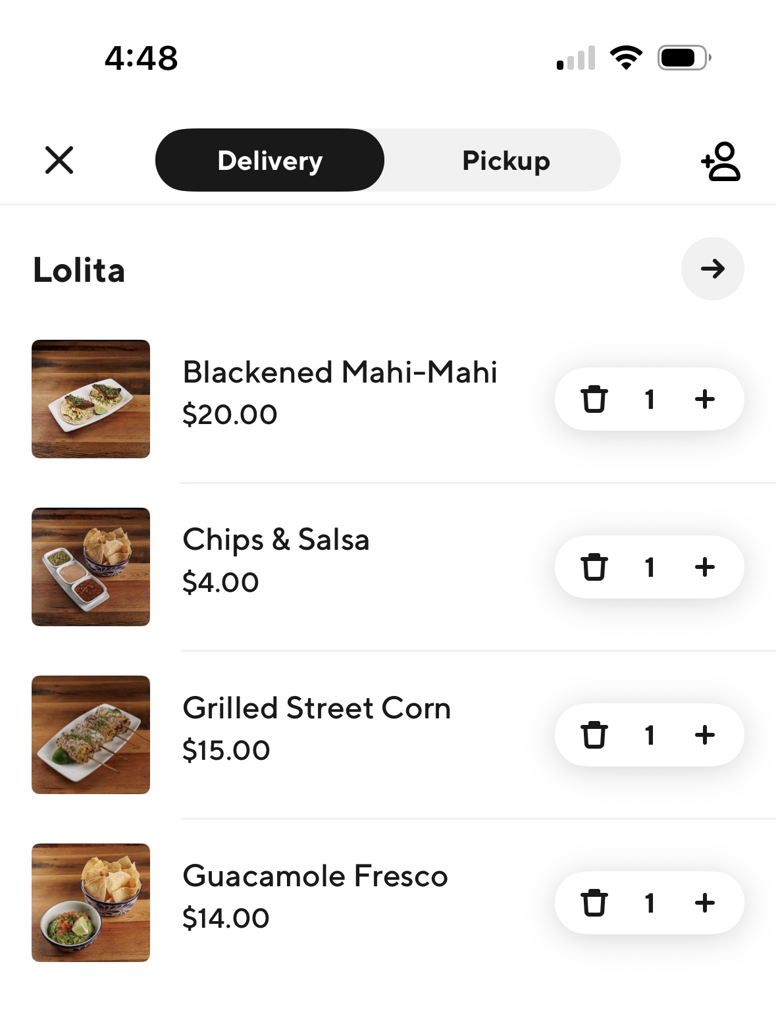This screenshot has height=1016, width=776.
Task: Add another Guacamole Fresco with plus
Action: [705, 903]
